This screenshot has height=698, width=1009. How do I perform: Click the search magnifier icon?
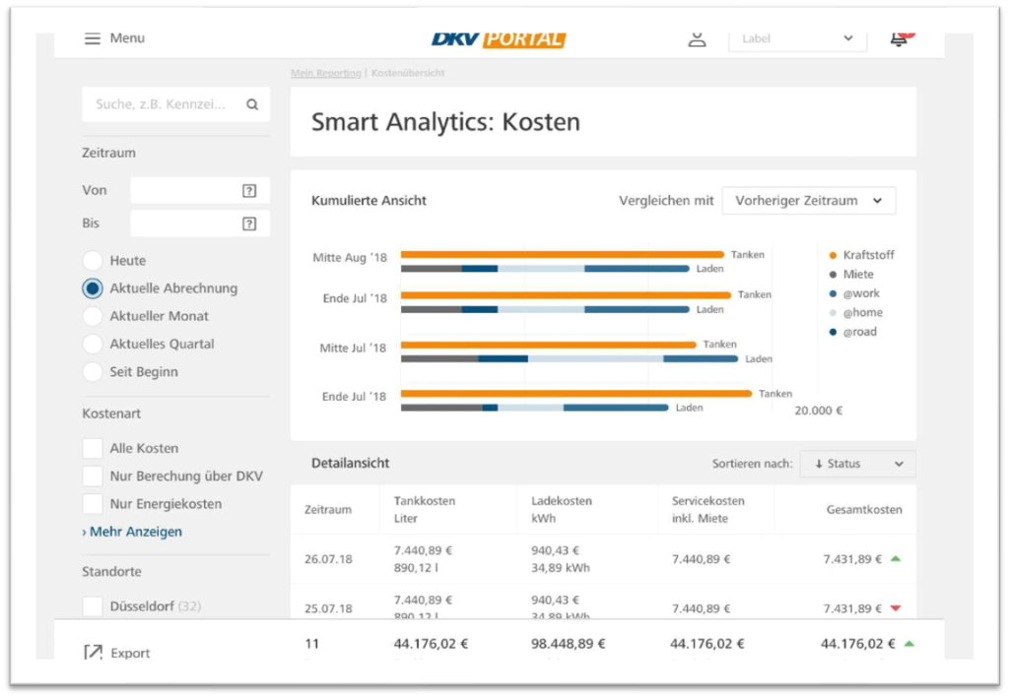252,104
